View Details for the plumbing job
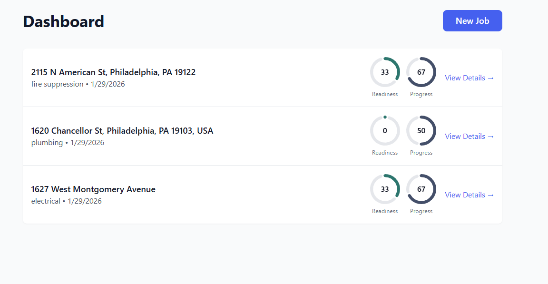548x284 pixels. pos(469,136)
